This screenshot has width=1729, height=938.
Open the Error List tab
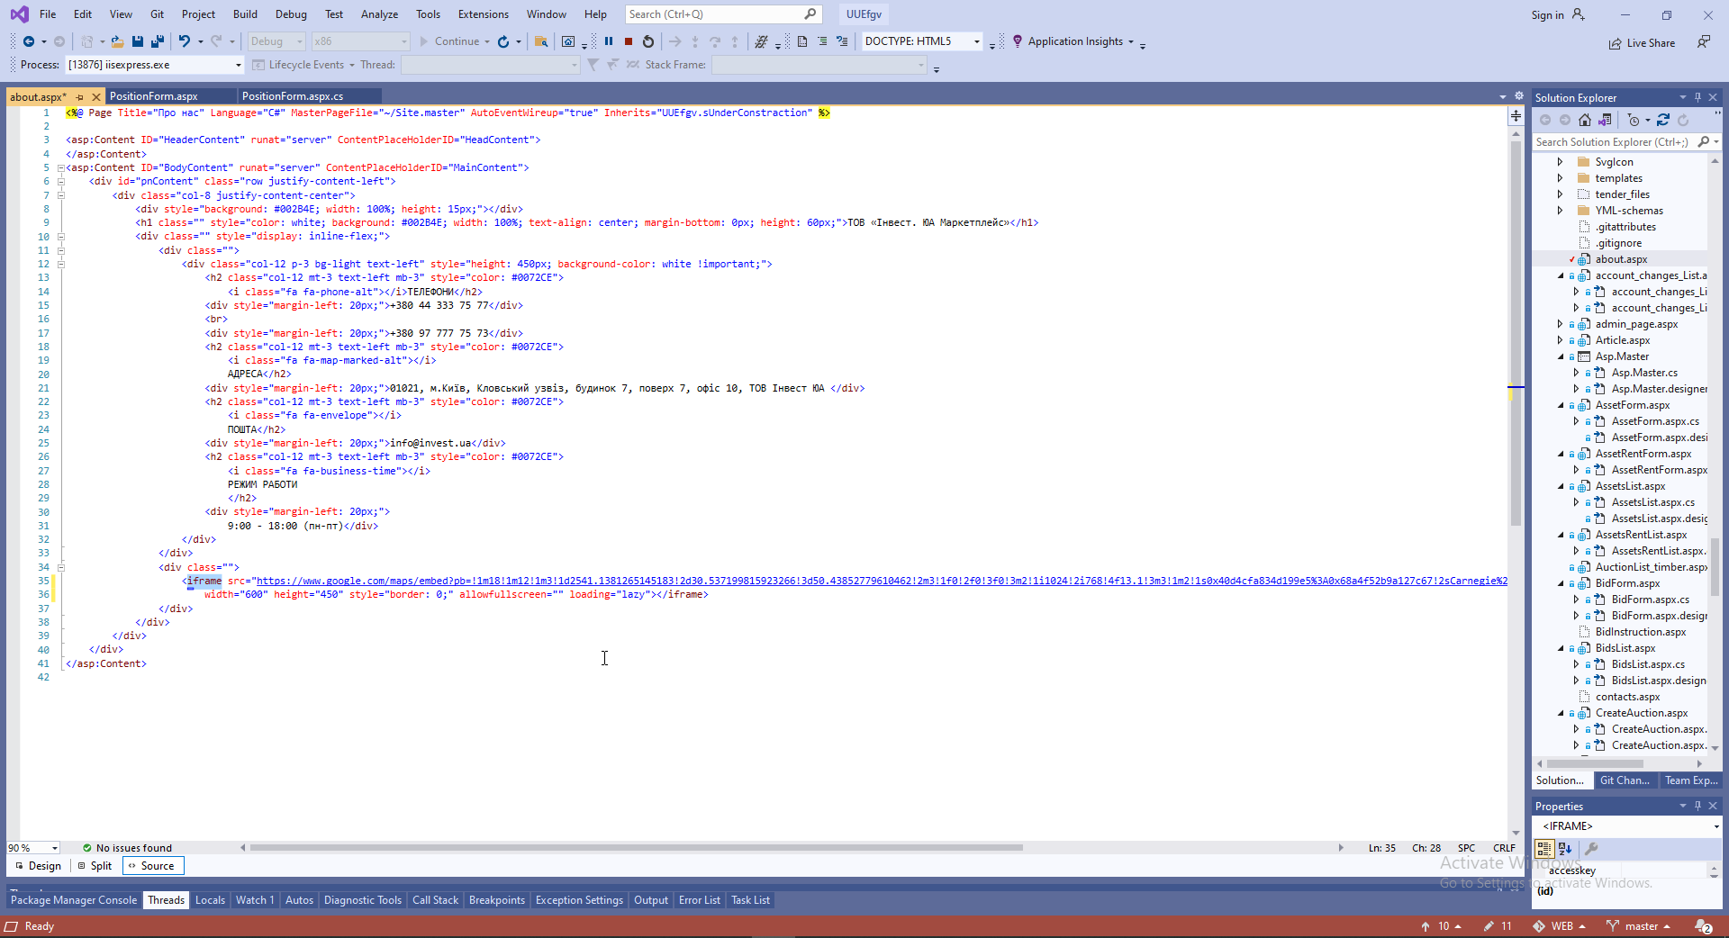click(699, 900)
